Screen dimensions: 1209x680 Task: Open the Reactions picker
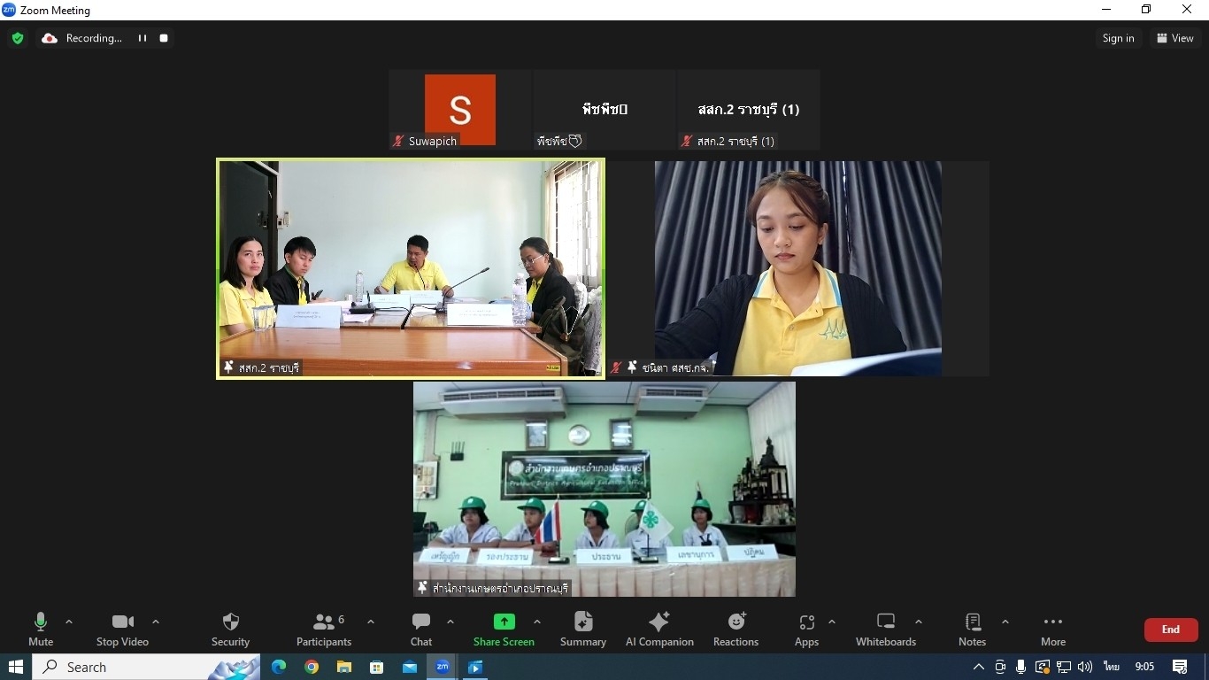[x=735, y=629]
